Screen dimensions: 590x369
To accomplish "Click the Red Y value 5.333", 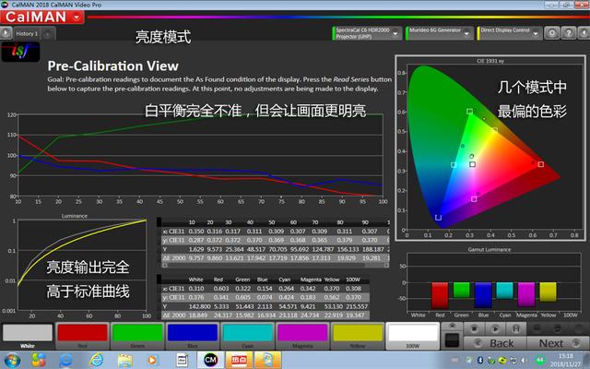I will click(220, 306).
